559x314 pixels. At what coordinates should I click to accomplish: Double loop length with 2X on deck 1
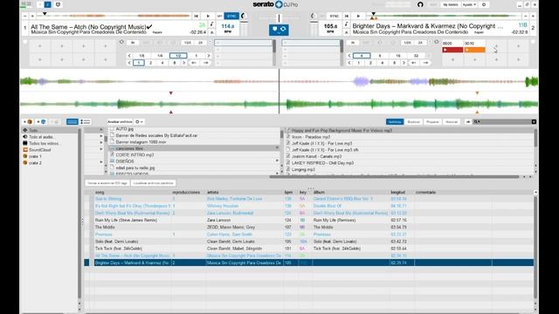tap(200, 43)
